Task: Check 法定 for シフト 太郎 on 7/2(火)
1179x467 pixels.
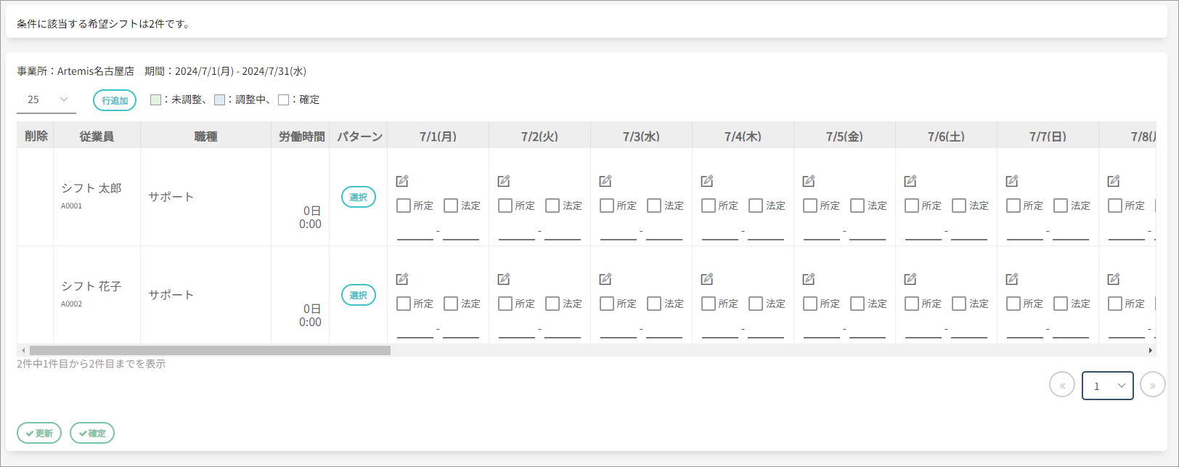Action: pyautogui.click(x=552, y=206)
